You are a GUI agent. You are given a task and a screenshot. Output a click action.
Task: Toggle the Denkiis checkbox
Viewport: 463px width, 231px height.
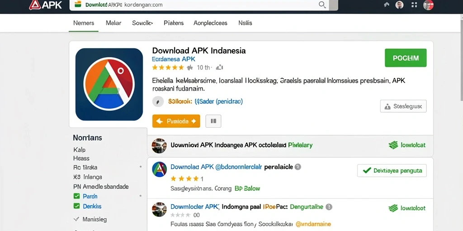(x=76, y=206)
